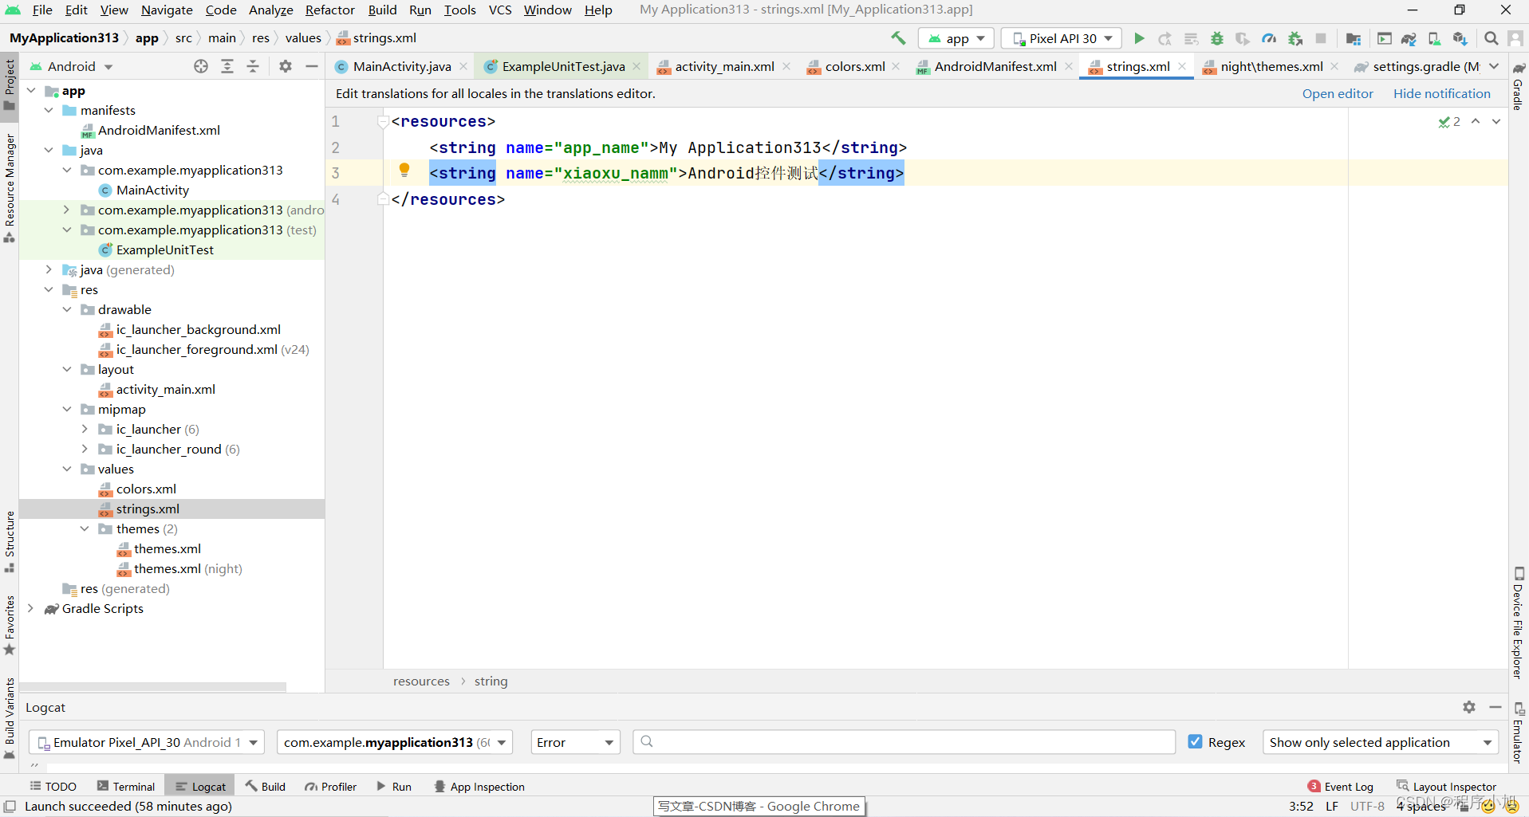Screen dimensions: 1529x817
Task: Click the Logcat search input field
Action: tap(904, 742)
